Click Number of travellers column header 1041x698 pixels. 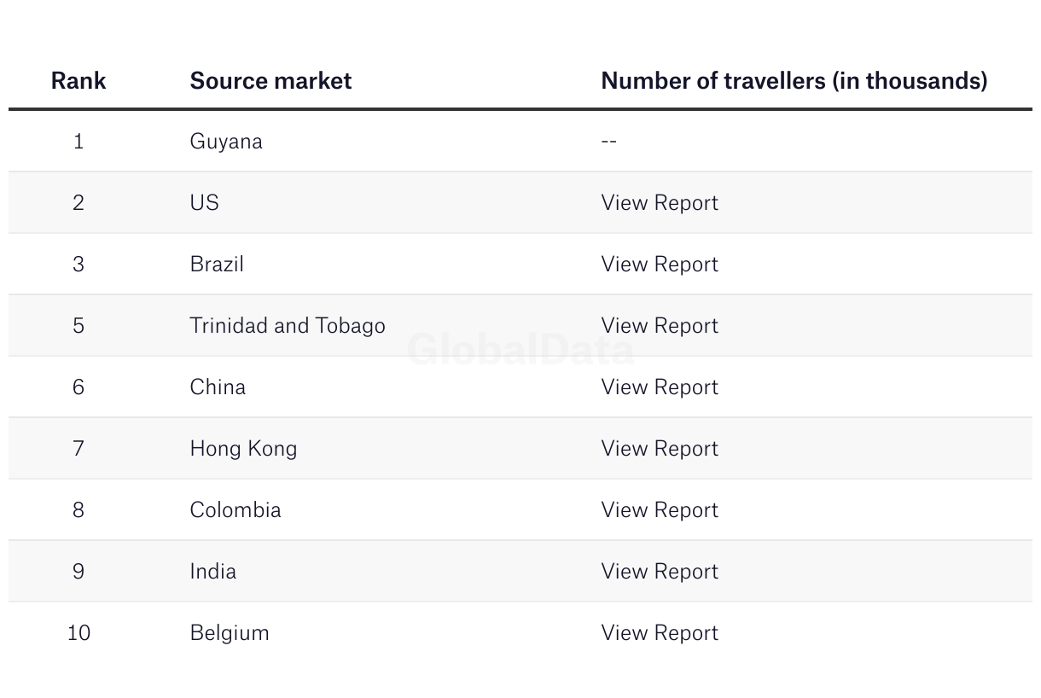(x=794, y=80)
